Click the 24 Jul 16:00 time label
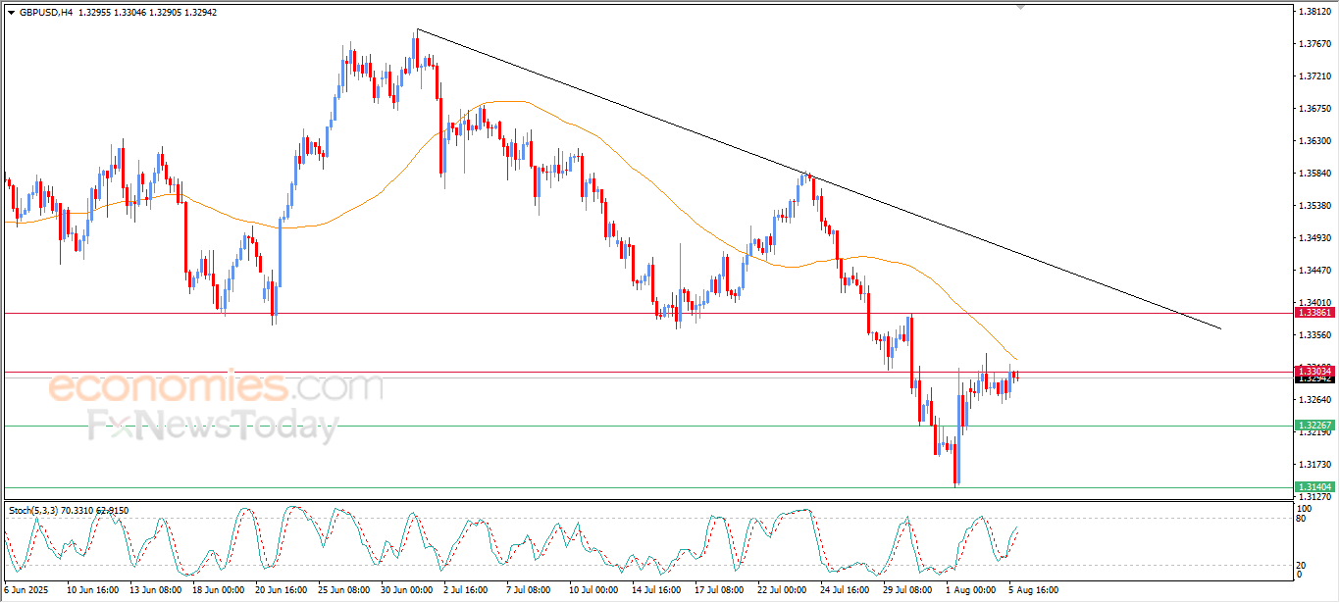Image resolution: width=1340 pixels, height=603 pixels. pos(846,591)
